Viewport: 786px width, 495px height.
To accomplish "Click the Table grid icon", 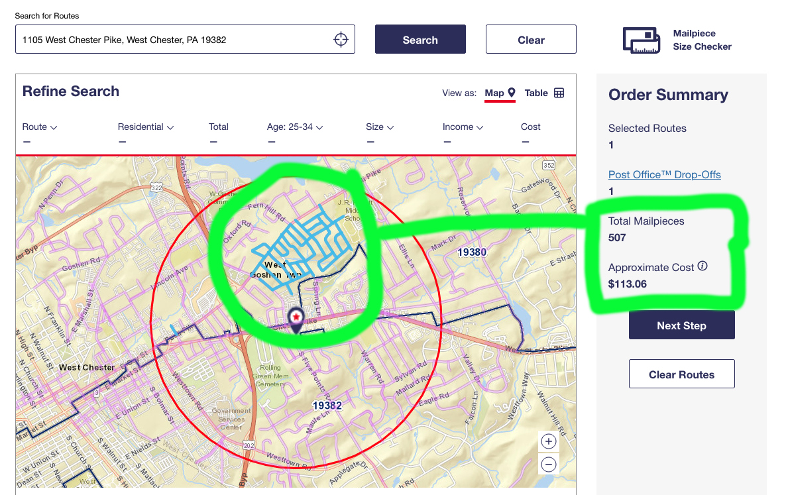I will click(x=559, y=93).
